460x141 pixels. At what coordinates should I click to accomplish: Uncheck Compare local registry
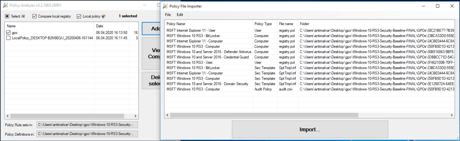35,16
